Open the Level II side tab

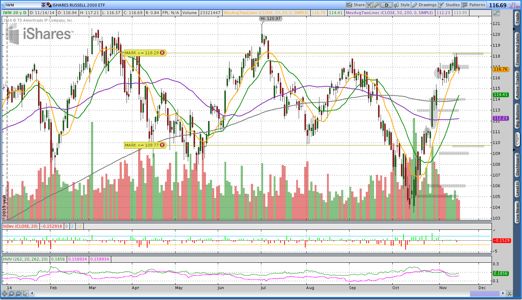(517, 190)
